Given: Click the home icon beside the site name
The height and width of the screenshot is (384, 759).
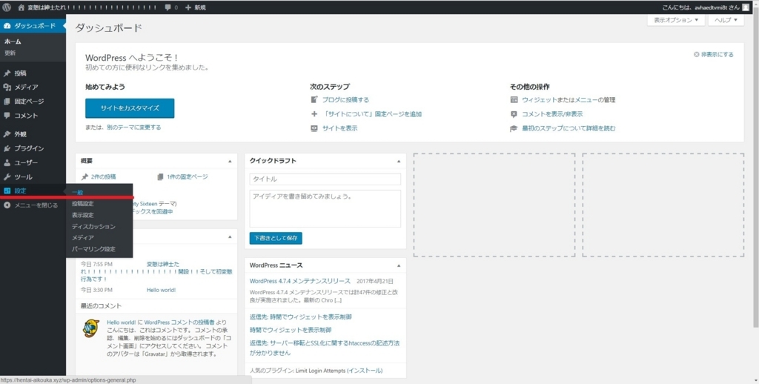Looking at the screenshot, I should pyautogui.click(x=21, y=7).
